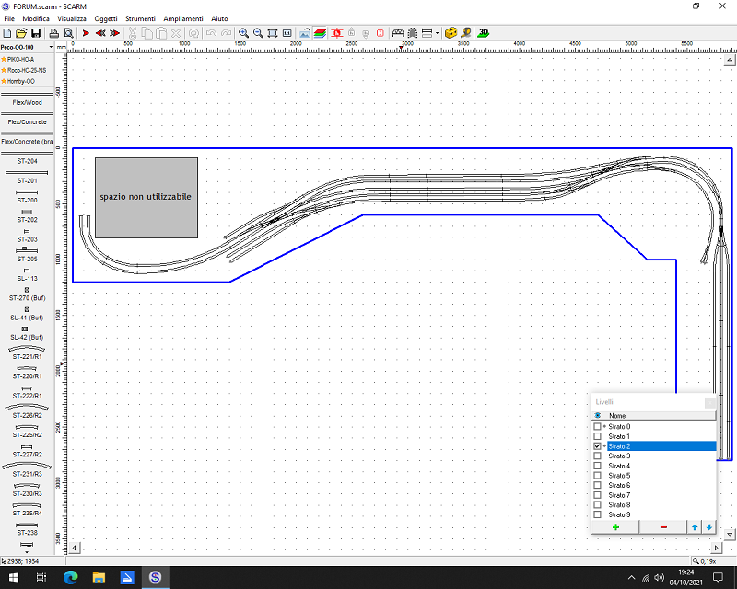Click the zoom out magnifier icon
This screenshot has width=737, height=589.
point(258,32)
